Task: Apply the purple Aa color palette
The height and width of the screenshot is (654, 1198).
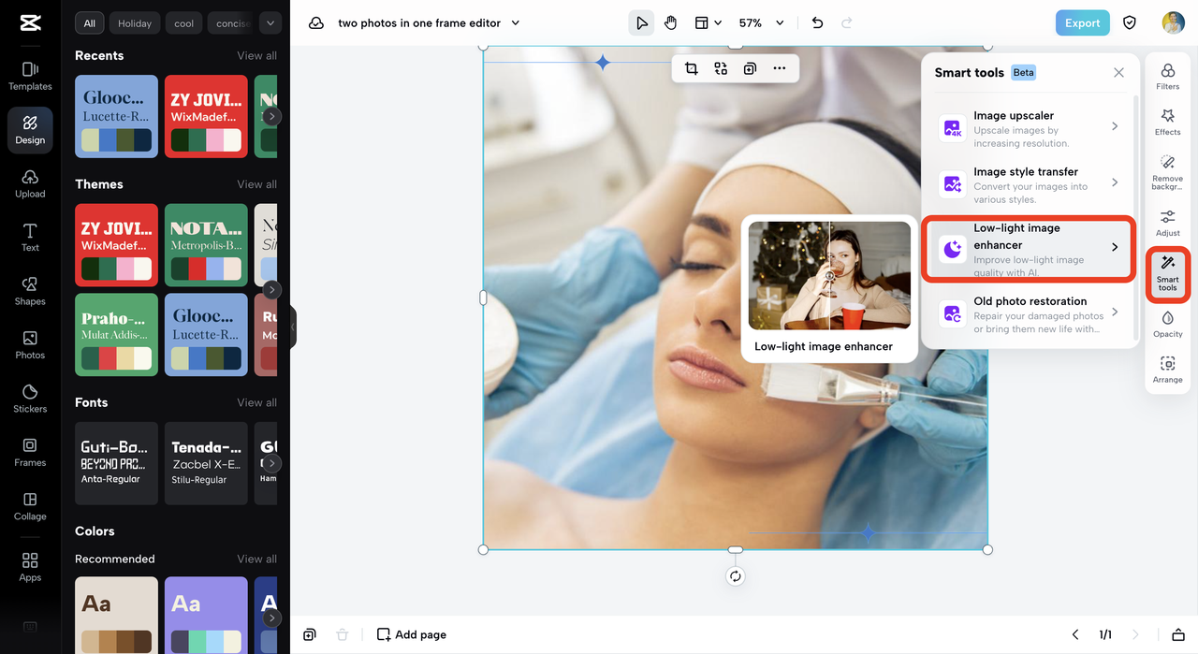Action: coord(206,615)
